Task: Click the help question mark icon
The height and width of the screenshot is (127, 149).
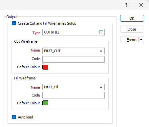Action: pyautogui.click(x=126, y=5)
